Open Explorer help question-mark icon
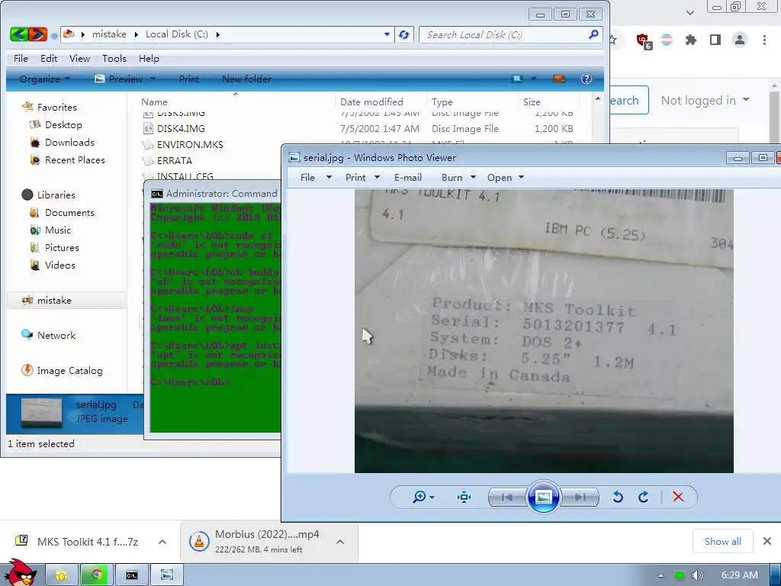 point(587,79)
